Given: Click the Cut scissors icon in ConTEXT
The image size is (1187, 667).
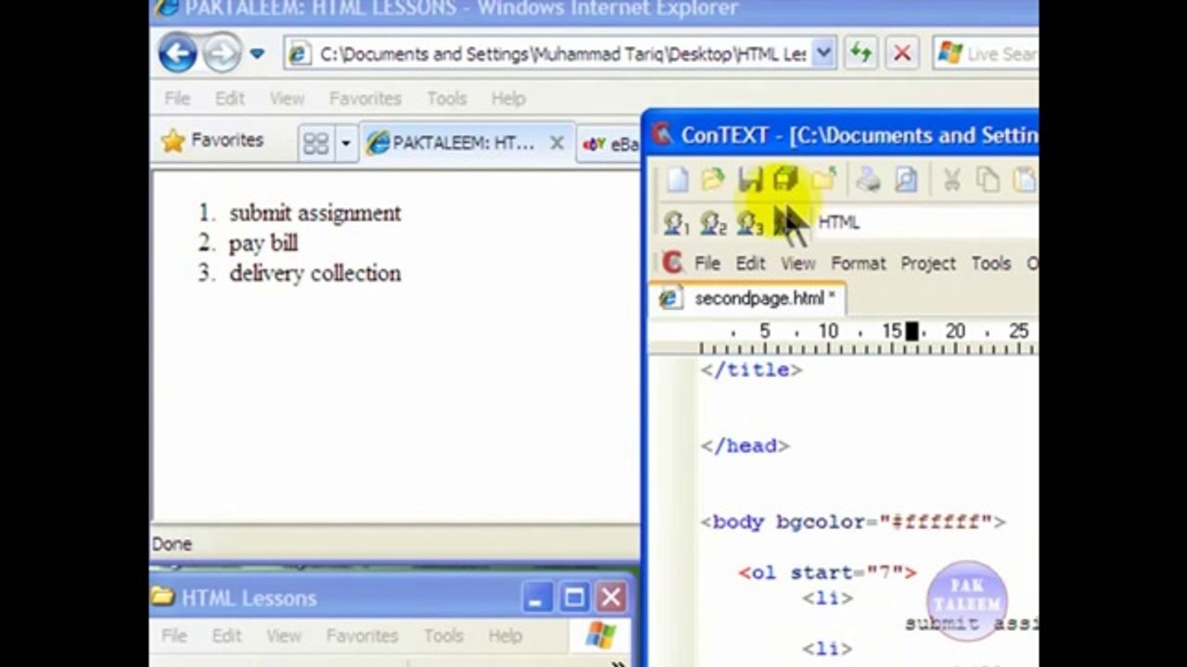Looking at the screenshot, I should click(951, 180).
